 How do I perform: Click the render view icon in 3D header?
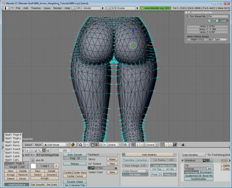click(183, 145)
